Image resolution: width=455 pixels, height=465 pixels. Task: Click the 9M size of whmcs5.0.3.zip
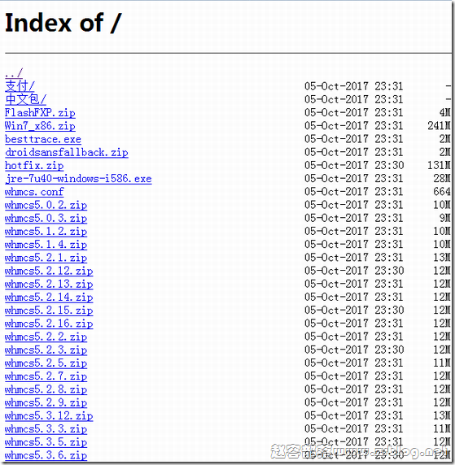[445, 218]
